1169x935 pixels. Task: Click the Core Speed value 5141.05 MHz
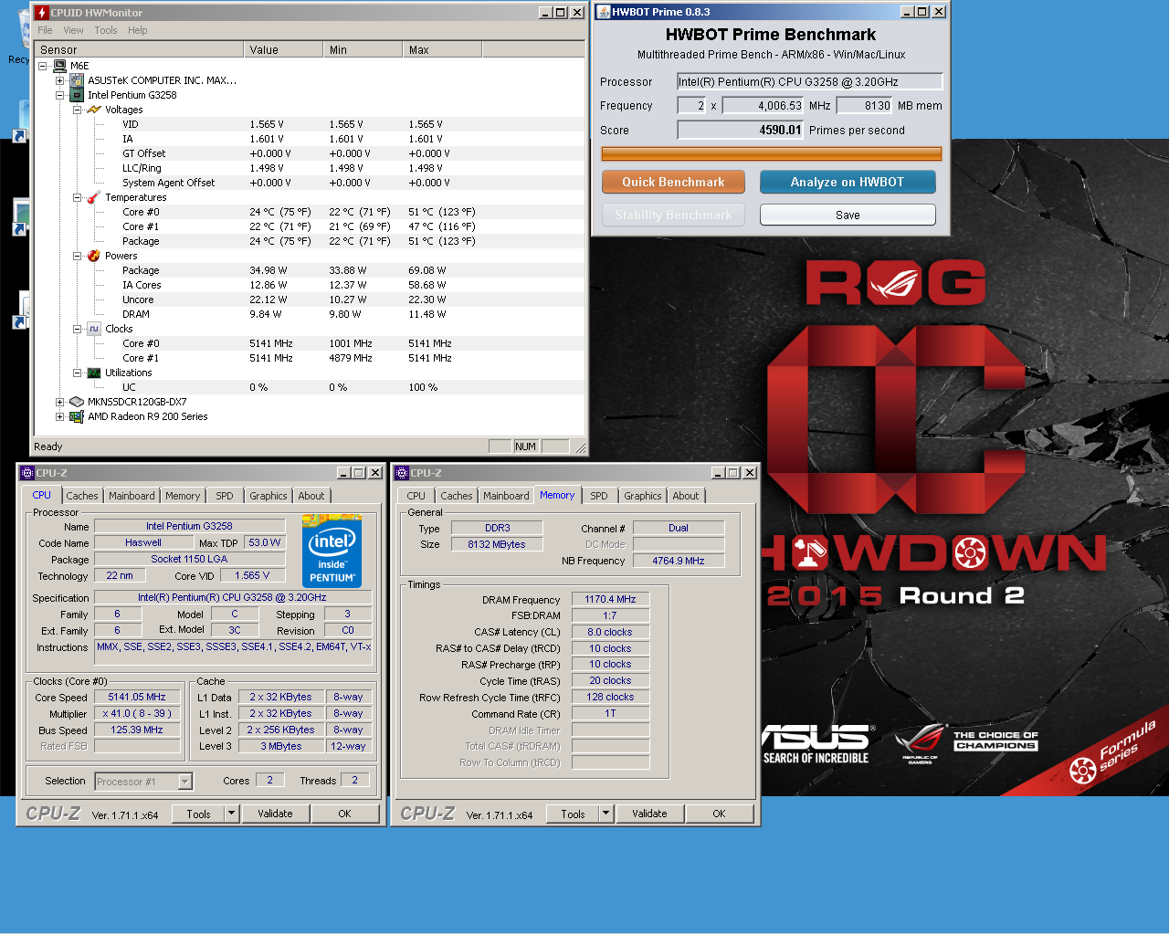(137, 697)
